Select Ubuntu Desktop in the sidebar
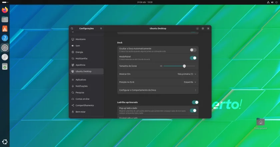 coord(87,71)
